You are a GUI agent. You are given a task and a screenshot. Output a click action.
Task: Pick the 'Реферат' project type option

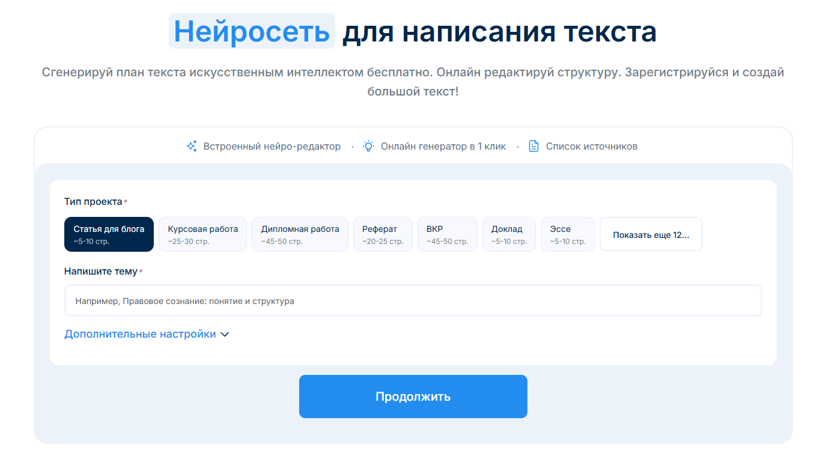(x=383, y=234)
